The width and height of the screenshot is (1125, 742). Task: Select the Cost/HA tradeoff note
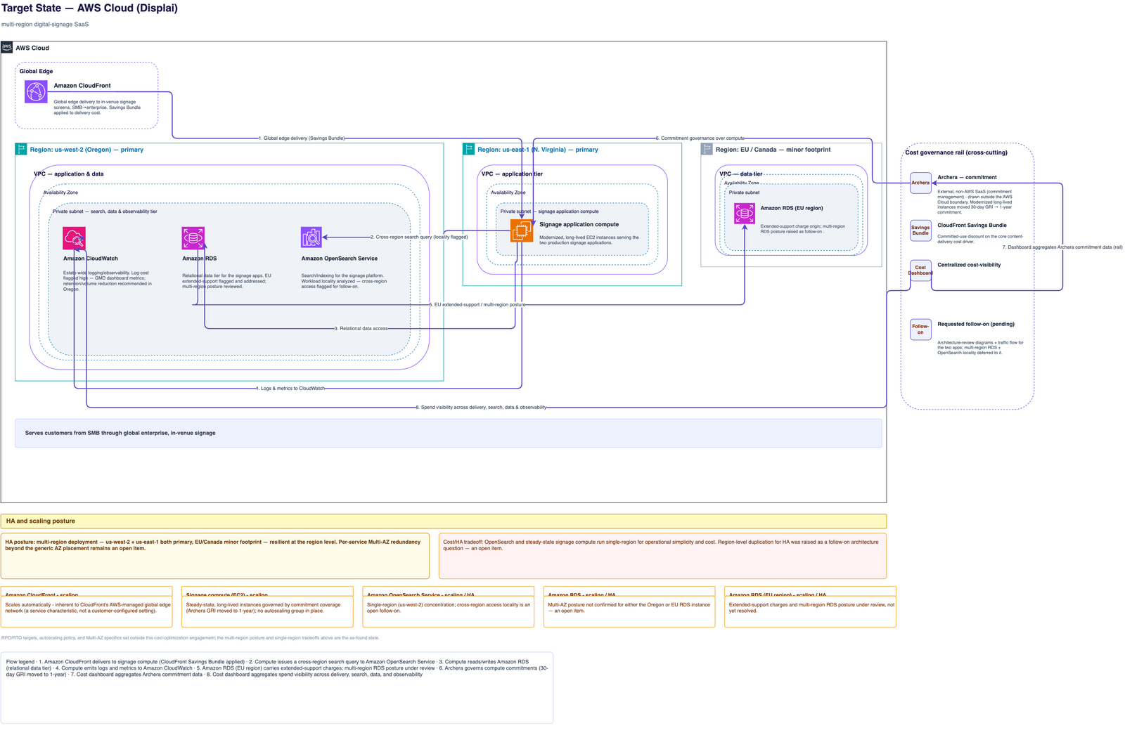coord(662,556)
